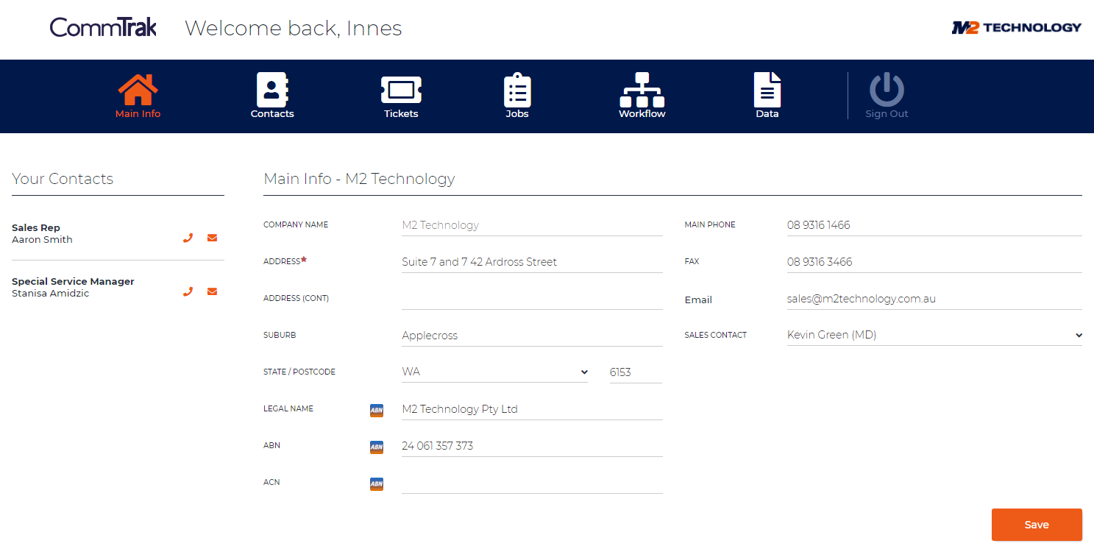Click the MAIN PHONE label

[x=710, y=224]
